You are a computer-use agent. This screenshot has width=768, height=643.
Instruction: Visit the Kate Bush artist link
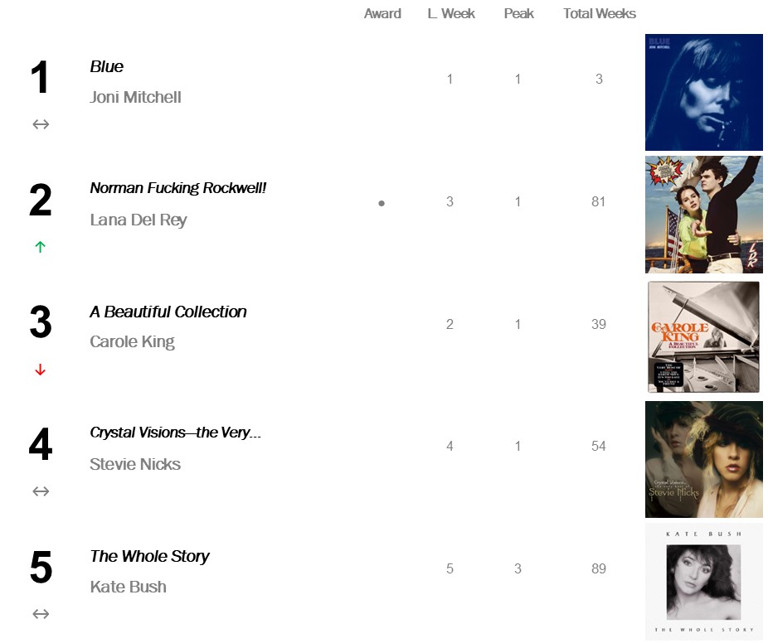pos(128,587)
